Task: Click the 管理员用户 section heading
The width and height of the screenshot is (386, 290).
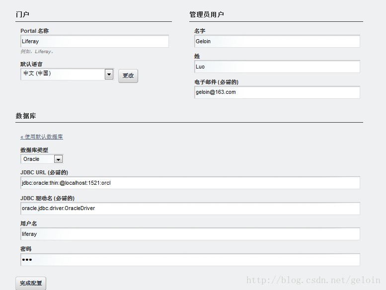Action: pos(207,14)
